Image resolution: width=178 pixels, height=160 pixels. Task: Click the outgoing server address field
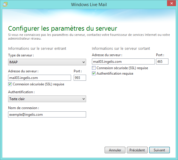point(123,62)
